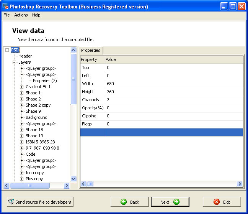Open the Actions menu
The image size is (248, 214).
[21, 15]
